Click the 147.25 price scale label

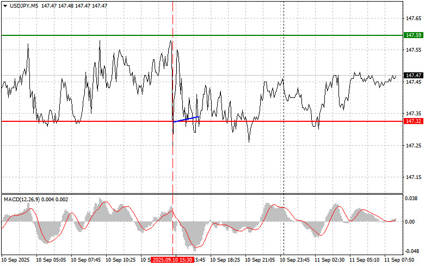(414, 146)
